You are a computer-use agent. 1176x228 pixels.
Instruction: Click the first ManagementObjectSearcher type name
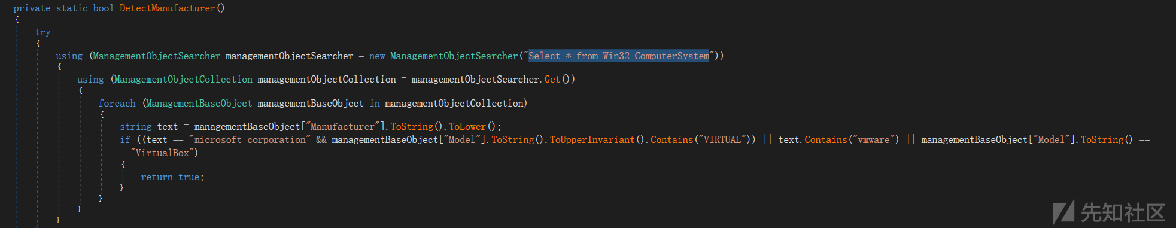[x=157, y=56]
